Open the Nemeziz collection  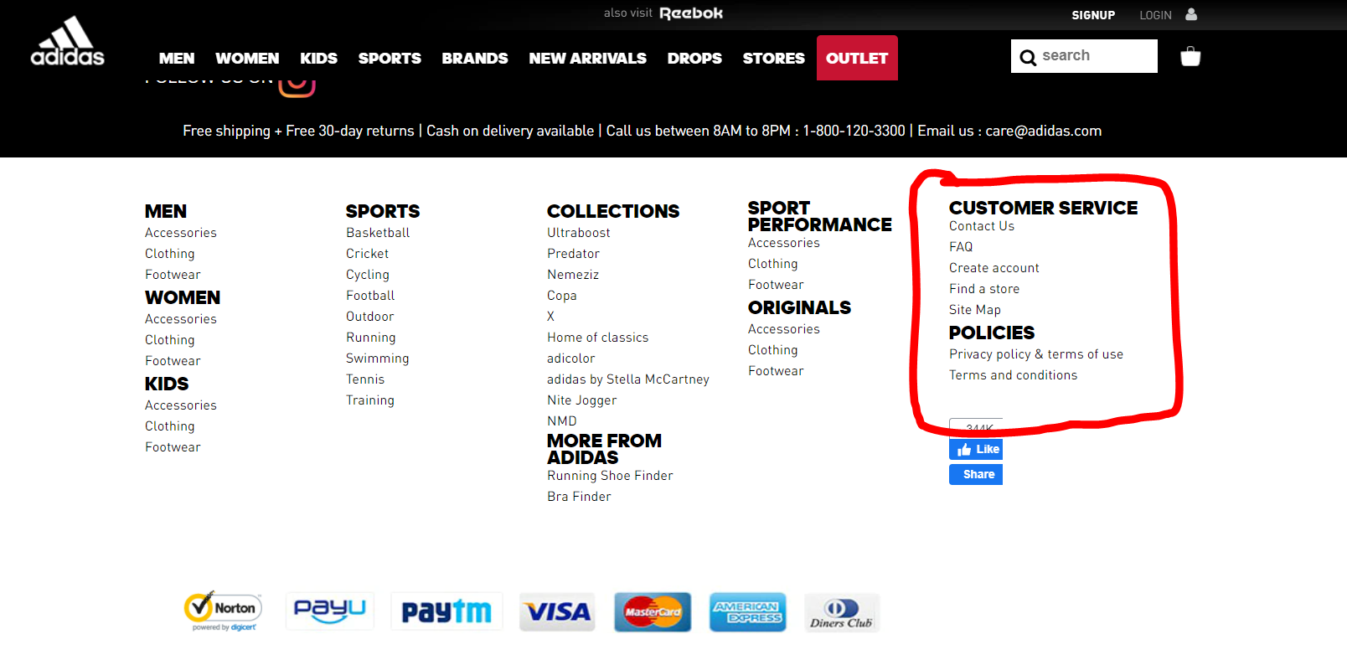[573, 275]
